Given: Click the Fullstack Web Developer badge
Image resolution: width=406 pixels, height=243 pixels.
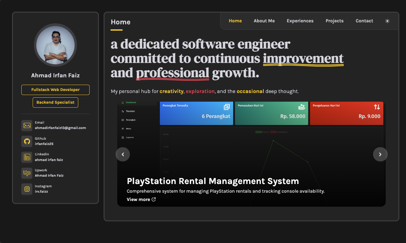Looking at the screenshot, I should coord(55,90).
